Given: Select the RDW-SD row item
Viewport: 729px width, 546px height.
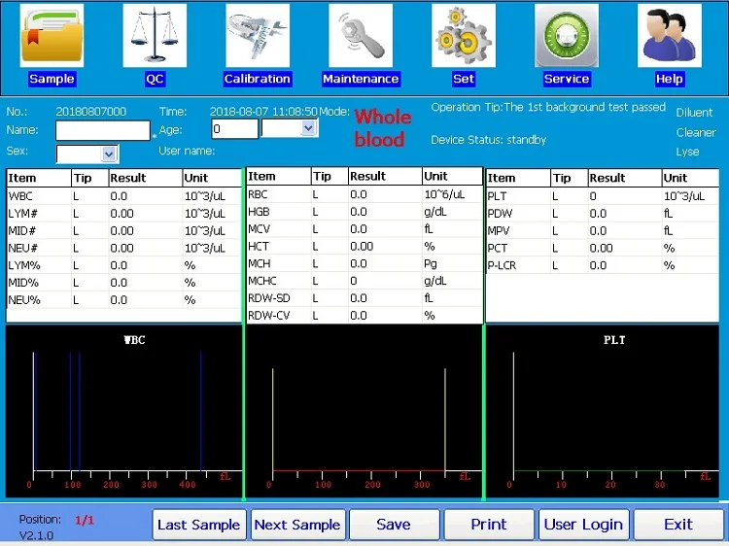Looking at the screenshot, I should pyautogui.click(x=364, y=298).
